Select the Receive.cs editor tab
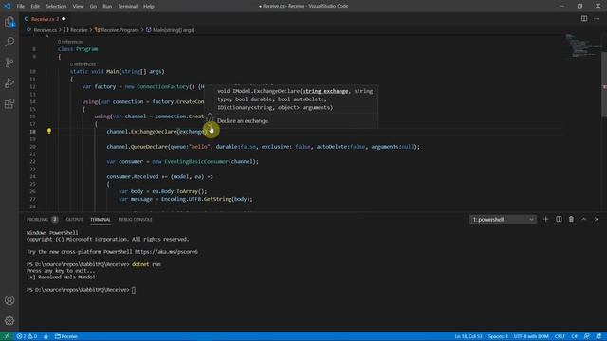The image size is (607, 341). pos(45,19)
